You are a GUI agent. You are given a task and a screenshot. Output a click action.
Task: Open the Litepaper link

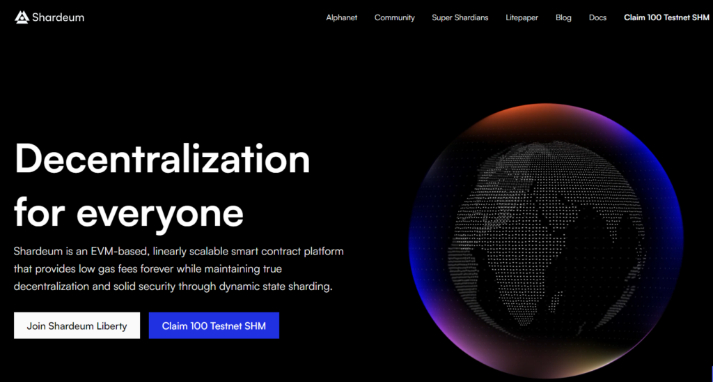click(522, 17)
